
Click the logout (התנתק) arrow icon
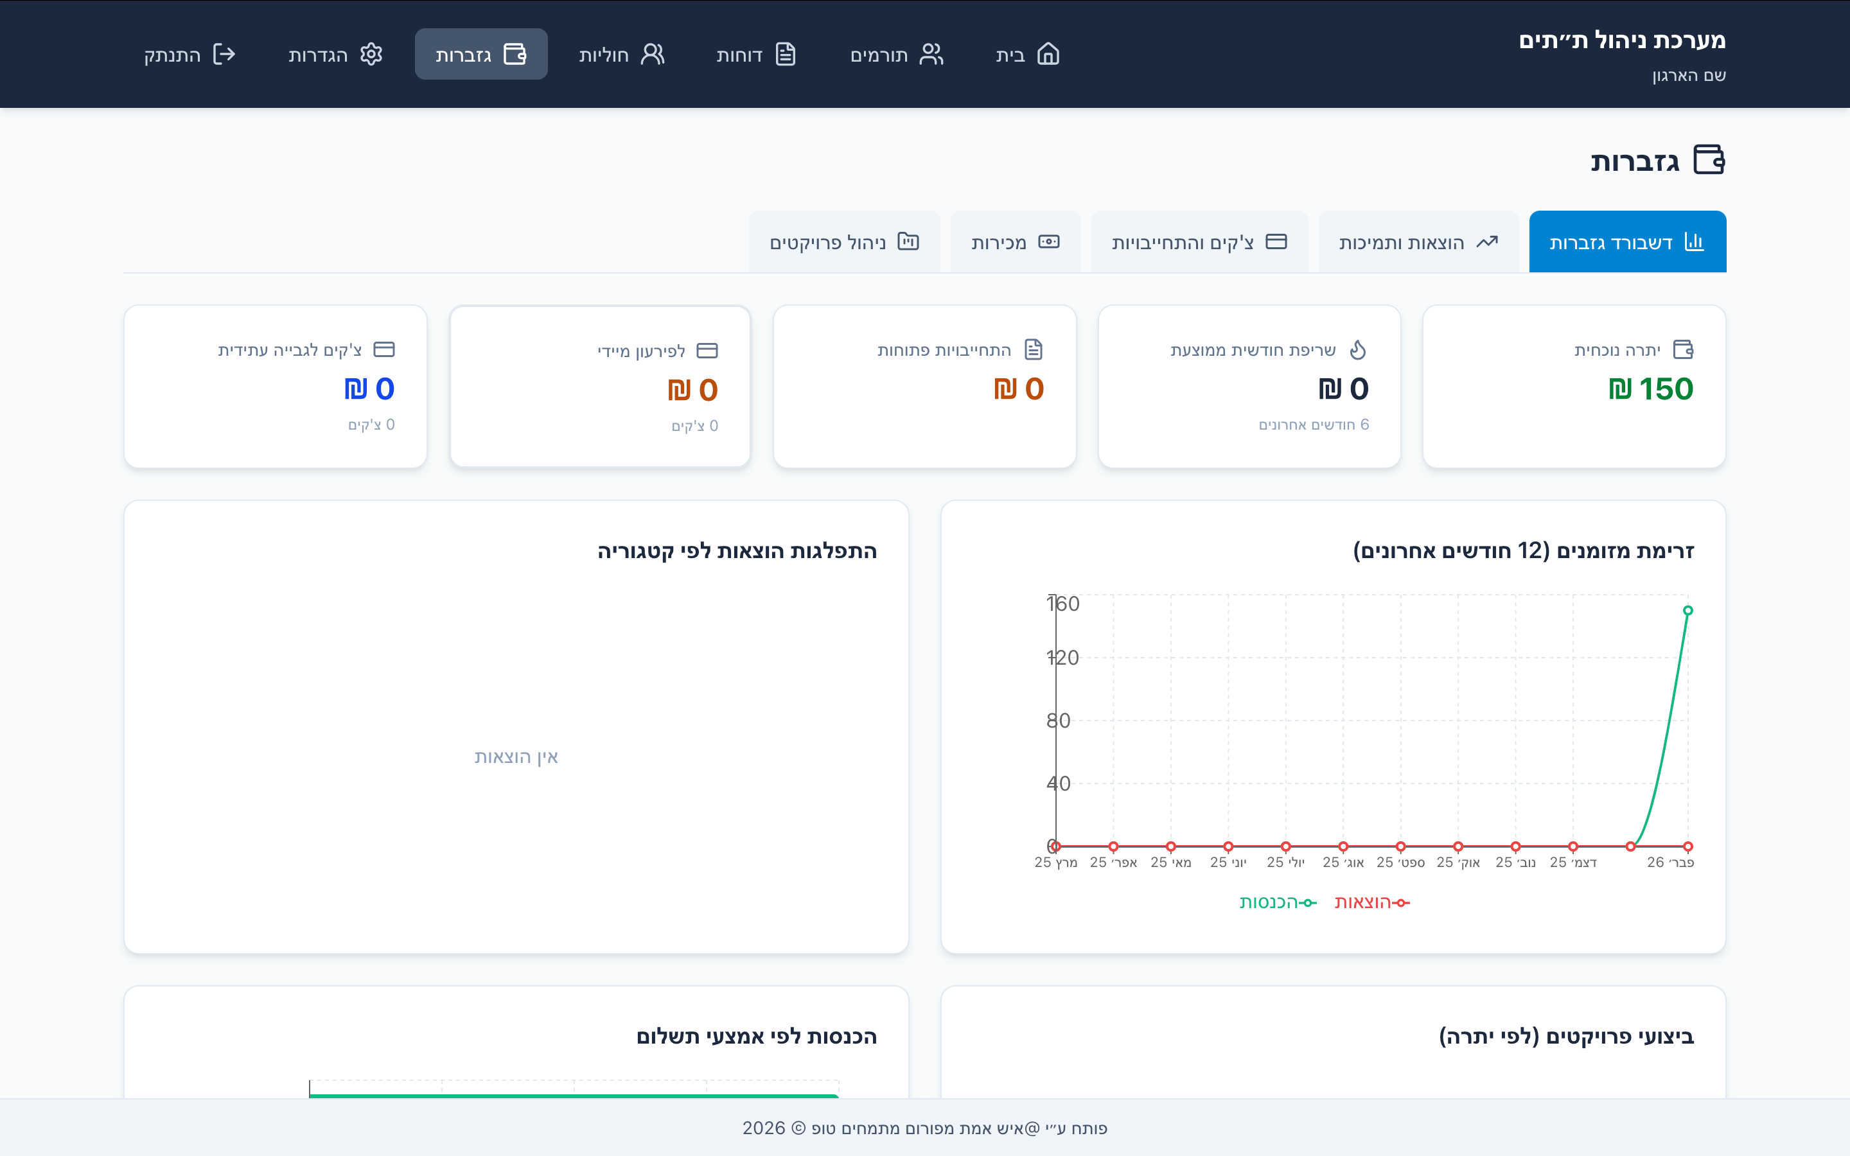tap(224, 55)
